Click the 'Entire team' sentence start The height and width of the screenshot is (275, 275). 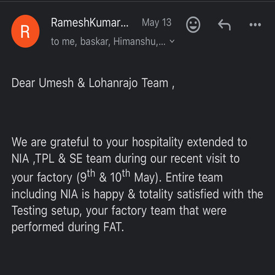tap(194, 178)
